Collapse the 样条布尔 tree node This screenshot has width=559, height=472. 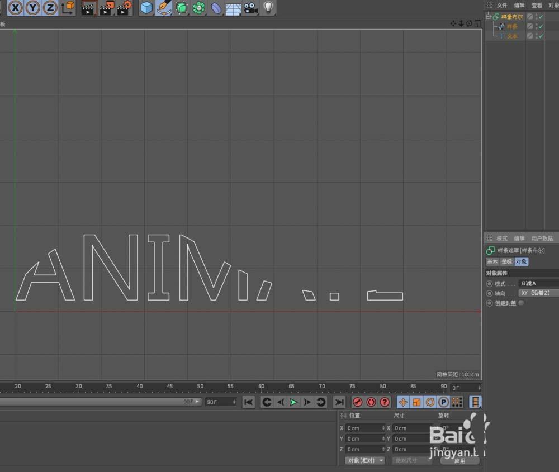488,17
